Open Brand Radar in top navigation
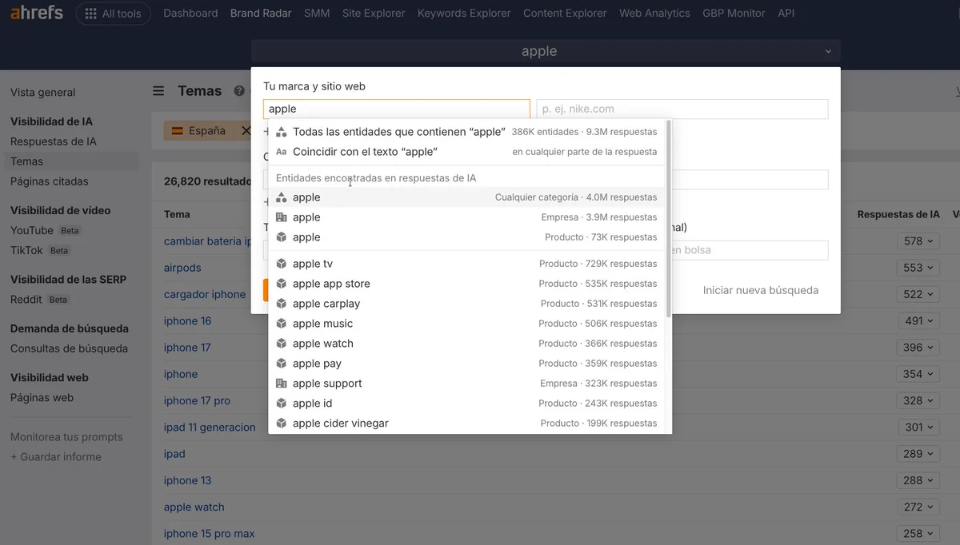The width and height of the screenshot is (960, 545). (261, 14)
